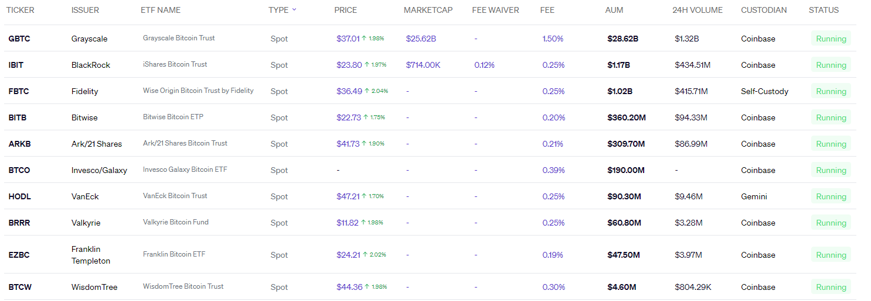Click the 0.12% fee waiver for IBIT
This screenshot has width=871, height=301.
click(x=484, y=65)
